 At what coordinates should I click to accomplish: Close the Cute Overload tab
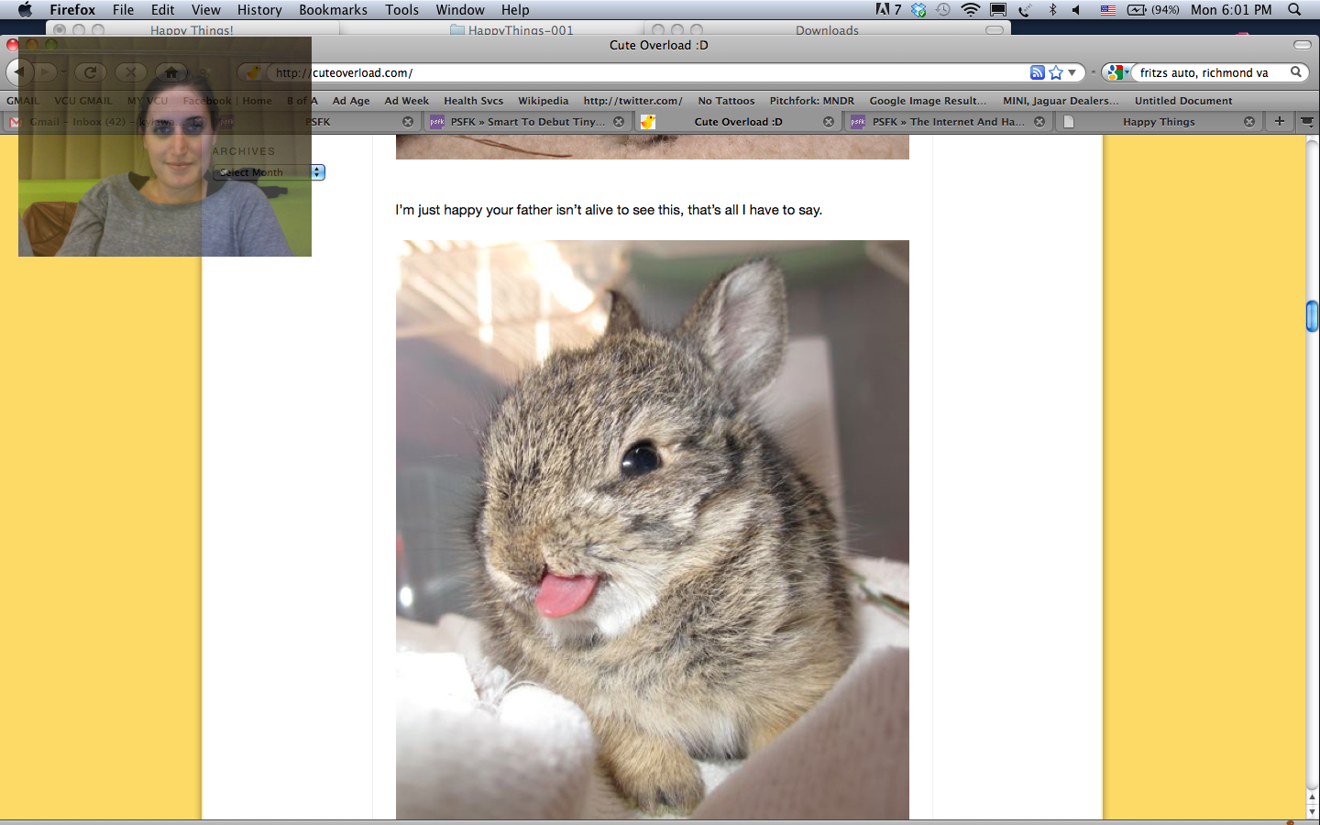pos(829,122)
